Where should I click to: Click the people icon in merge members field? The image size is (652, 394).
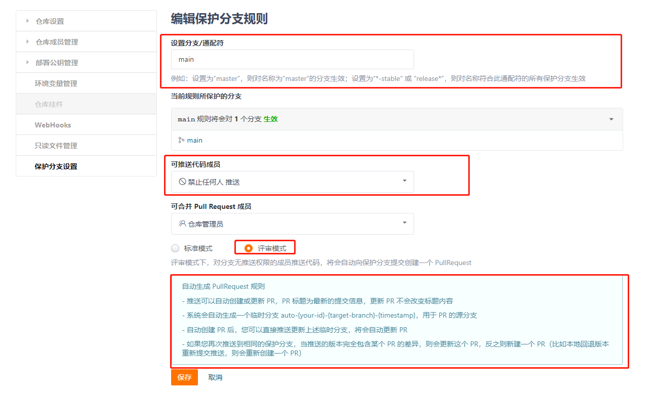[182, 224]
